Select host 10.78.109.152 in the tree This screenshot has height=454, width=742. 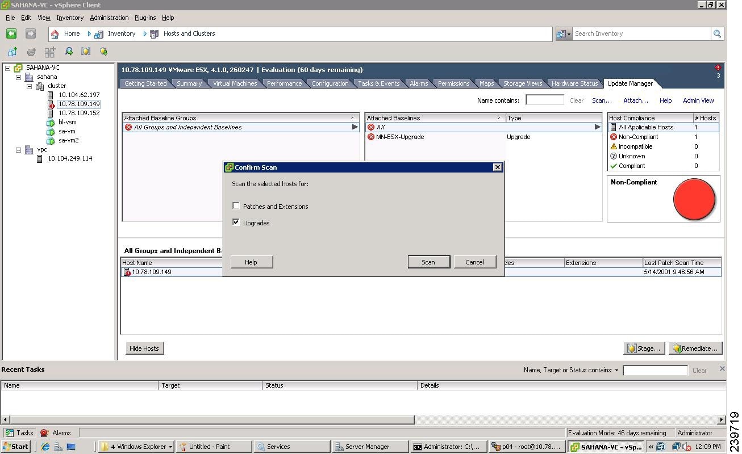click(x=79, y=113)
